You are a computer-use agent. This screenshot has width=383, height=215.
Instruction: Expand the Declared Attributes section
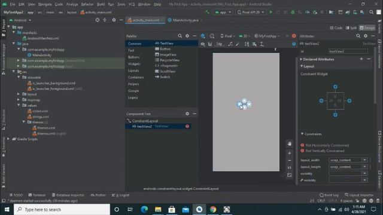(x=301, y=59)
